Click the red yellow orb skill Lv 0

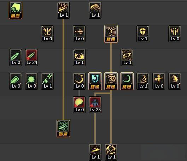[x=79, y=105]
